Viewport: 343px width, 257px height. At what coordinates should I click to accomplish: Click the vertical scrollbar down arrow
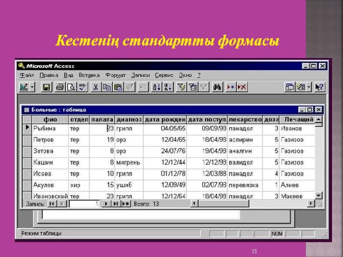click(319, 195)
